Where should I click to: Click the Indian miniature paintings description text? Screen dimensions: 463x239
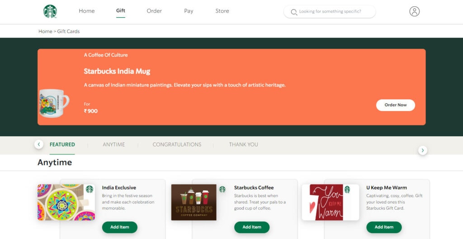point(184,85)
